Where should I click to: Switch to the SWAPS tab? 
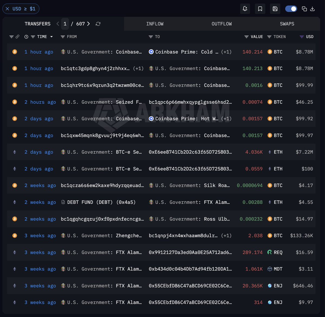(287, 24)
